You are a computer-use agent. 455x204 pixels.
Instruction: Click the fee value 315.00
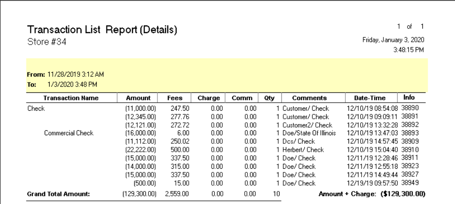[x=180, y=167]
